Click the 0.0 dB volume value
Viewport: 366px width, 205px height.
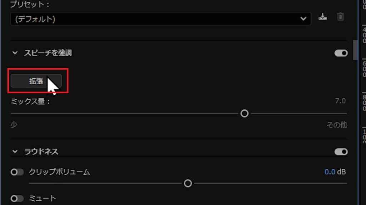(x=335, y=172)
